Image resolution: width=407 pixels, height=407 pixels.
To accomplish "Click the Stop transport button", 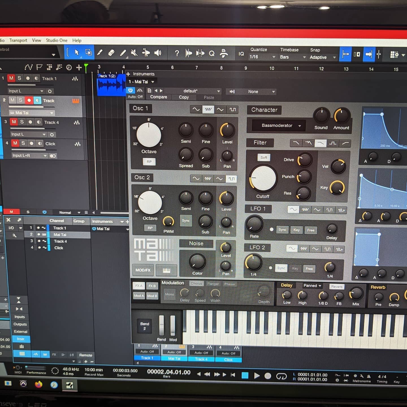I will point(245,375).
